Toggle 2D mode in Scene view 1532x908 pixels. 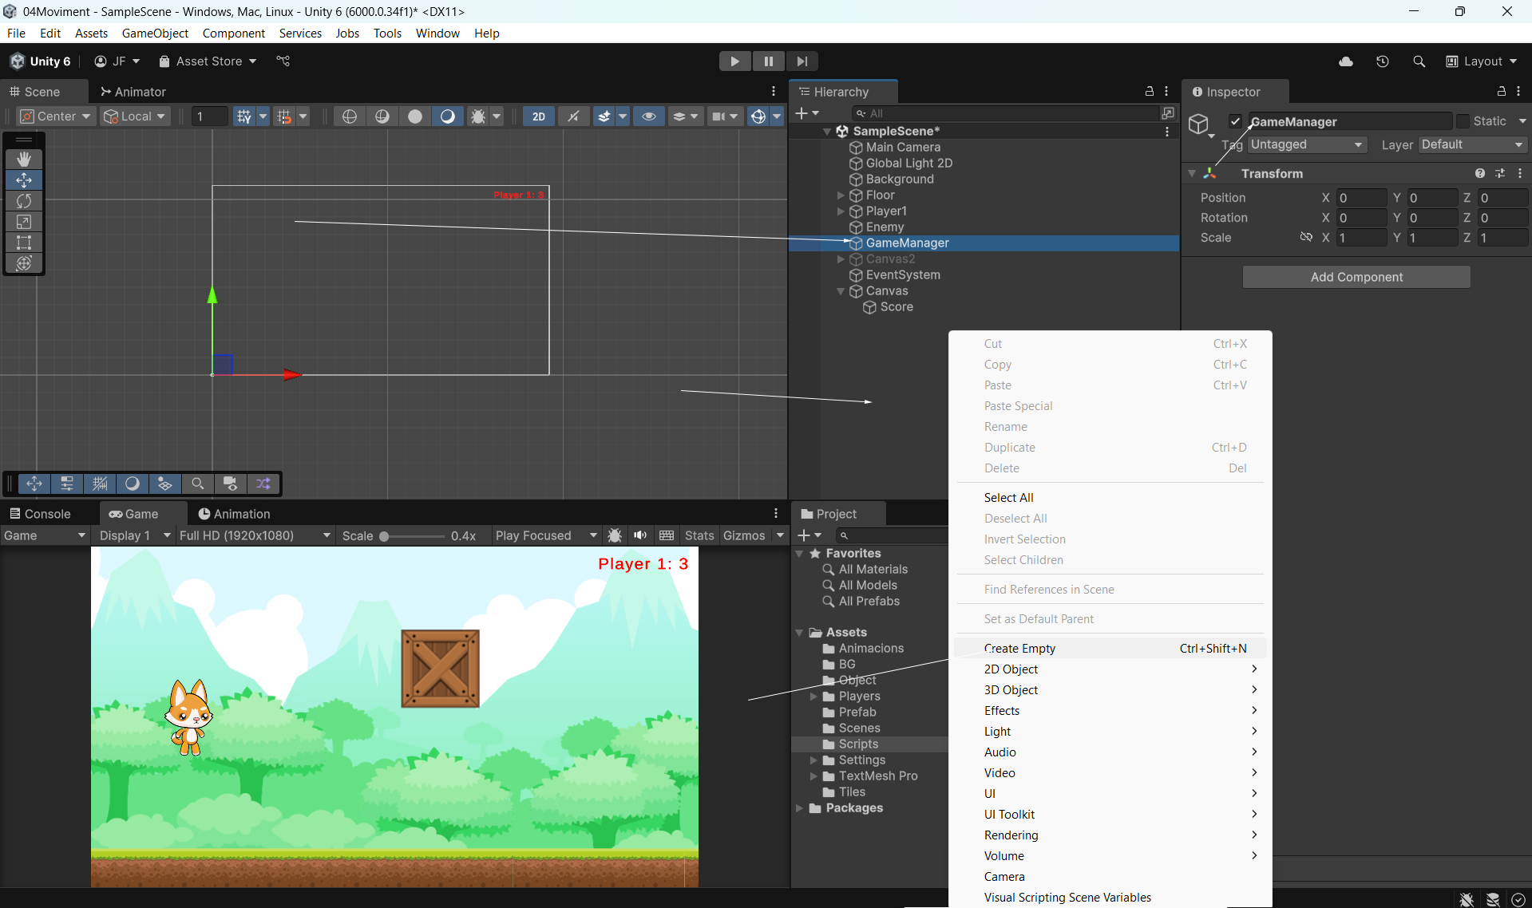[x=539, y=116]
